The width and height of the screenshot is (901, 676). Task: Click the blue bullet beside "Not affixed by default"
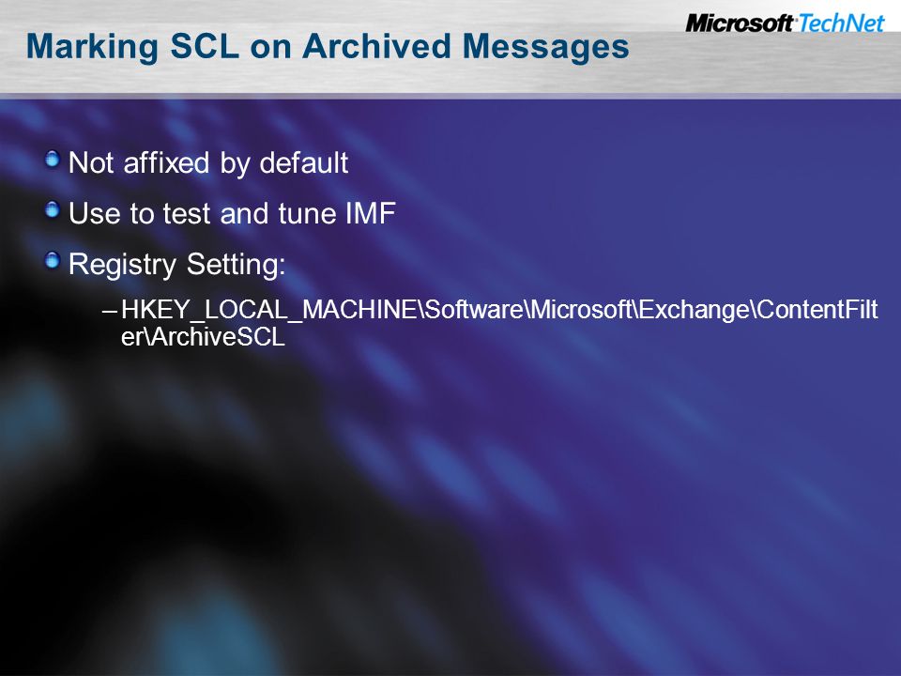[x=53, y=160]
